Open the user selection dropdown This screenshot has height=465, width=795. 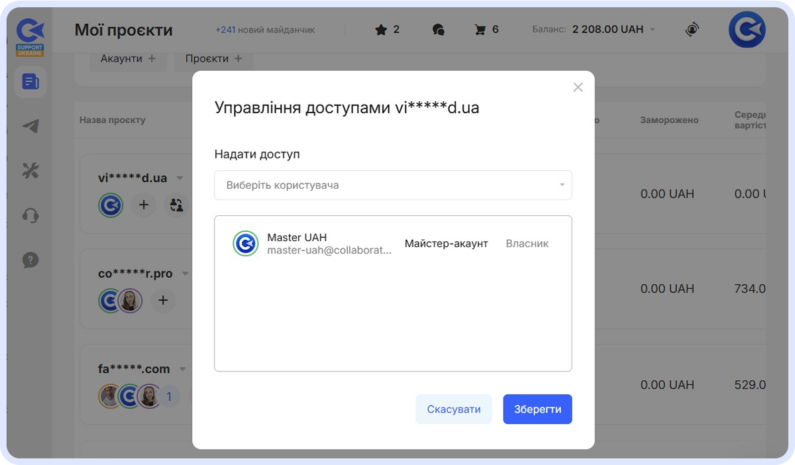coord(393,185)
